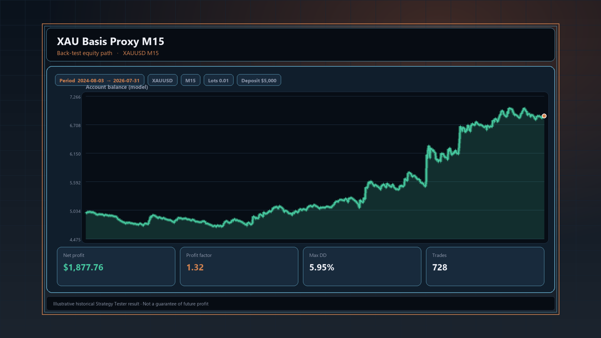Click the title XAU Basis Proxy M15
Image resolution: width=601 pixels, height=338 pixels.
pyautogui.click(x=110, y=41)
